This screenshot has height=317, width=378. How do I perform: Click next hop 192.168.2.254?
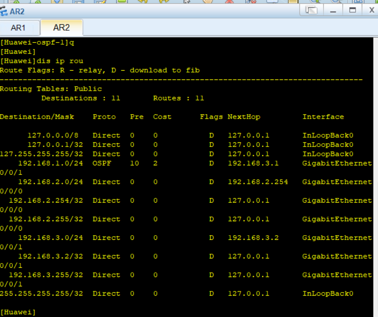[258, 182]
